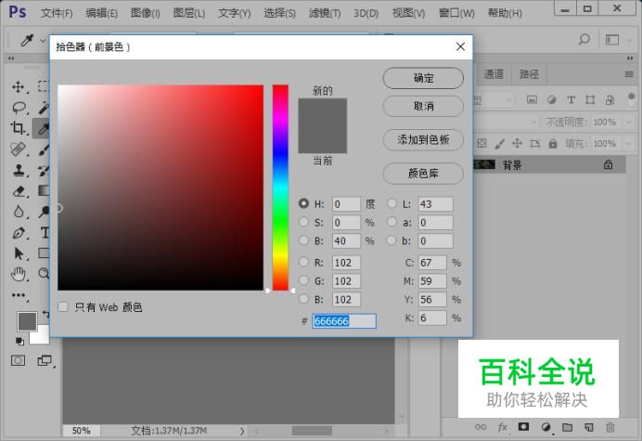Switch to the 路径 tab
This screenshot has width=642, height=441.
tap(530, 74)
